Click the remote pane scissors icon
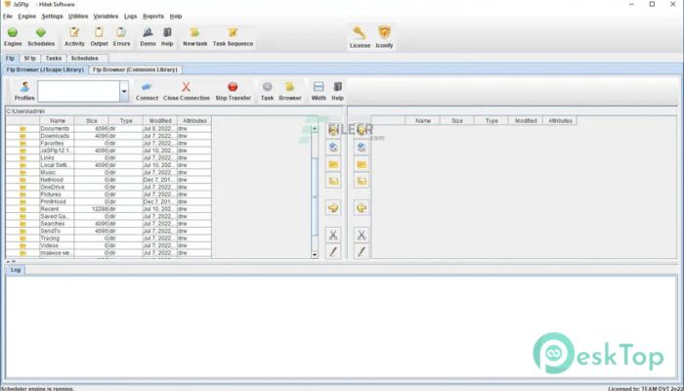The image size is (684, 391). (x=362, y=236)
